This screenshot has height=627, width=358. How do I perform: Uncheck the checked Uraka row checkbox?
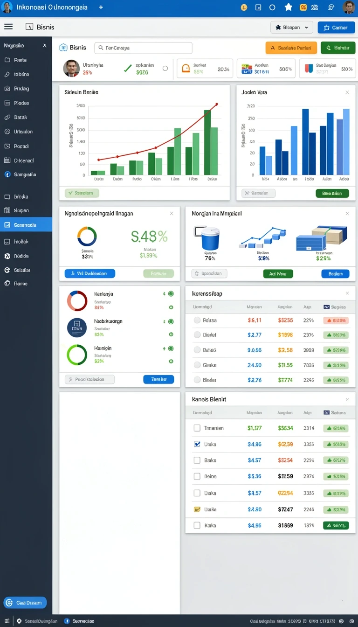[197, 444]
